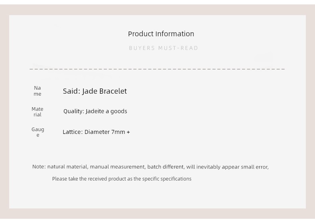Click the "Name" row label
This screenshot has height=220, width=315.
tap(37, 91)
